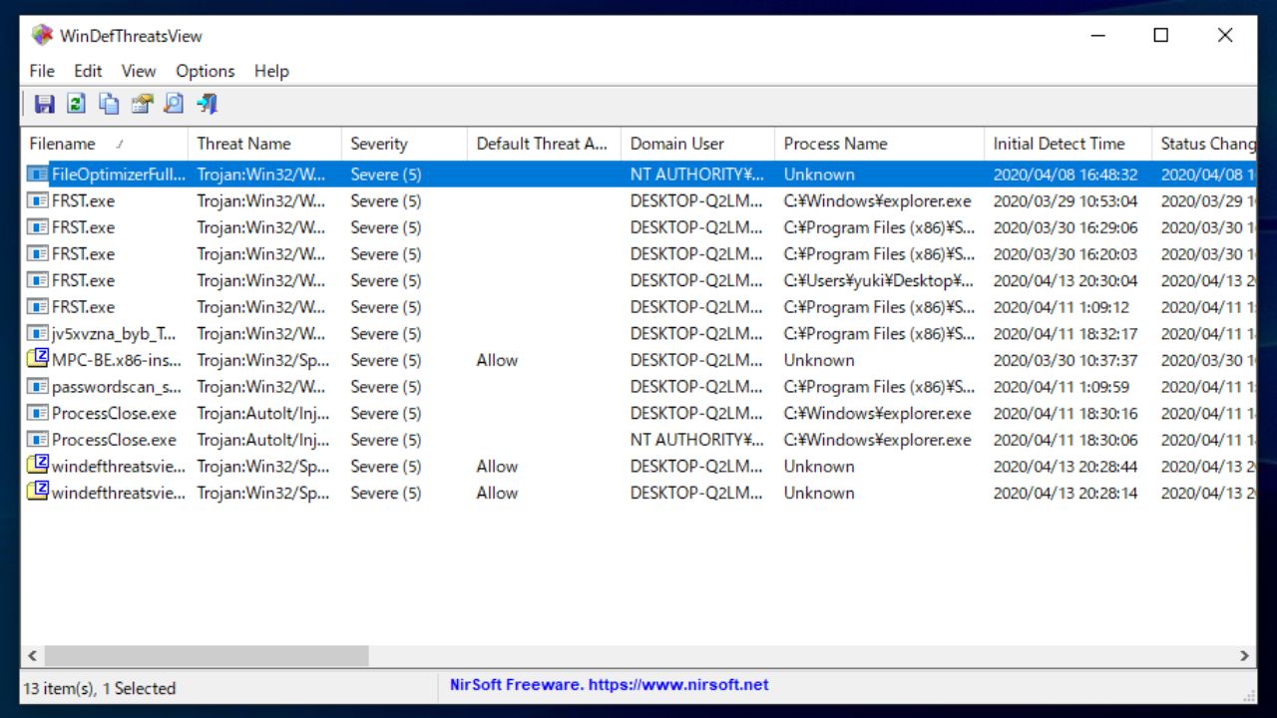The height and width of the screenshot is (718, 1277).
Task: Click the archive icon of windefthreatsvie row detected 20:28:14
Action: pos(37,492)
